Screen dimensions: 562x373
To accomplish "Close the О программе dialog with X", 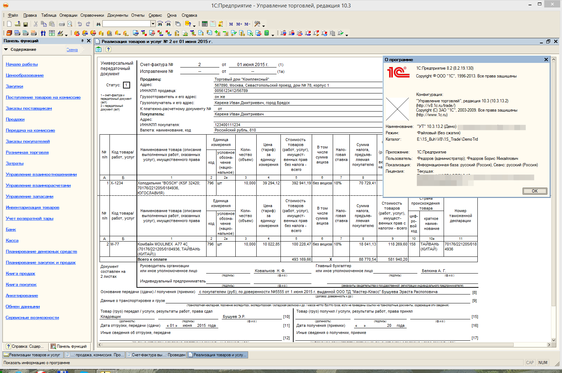I will tap(546, 60).
